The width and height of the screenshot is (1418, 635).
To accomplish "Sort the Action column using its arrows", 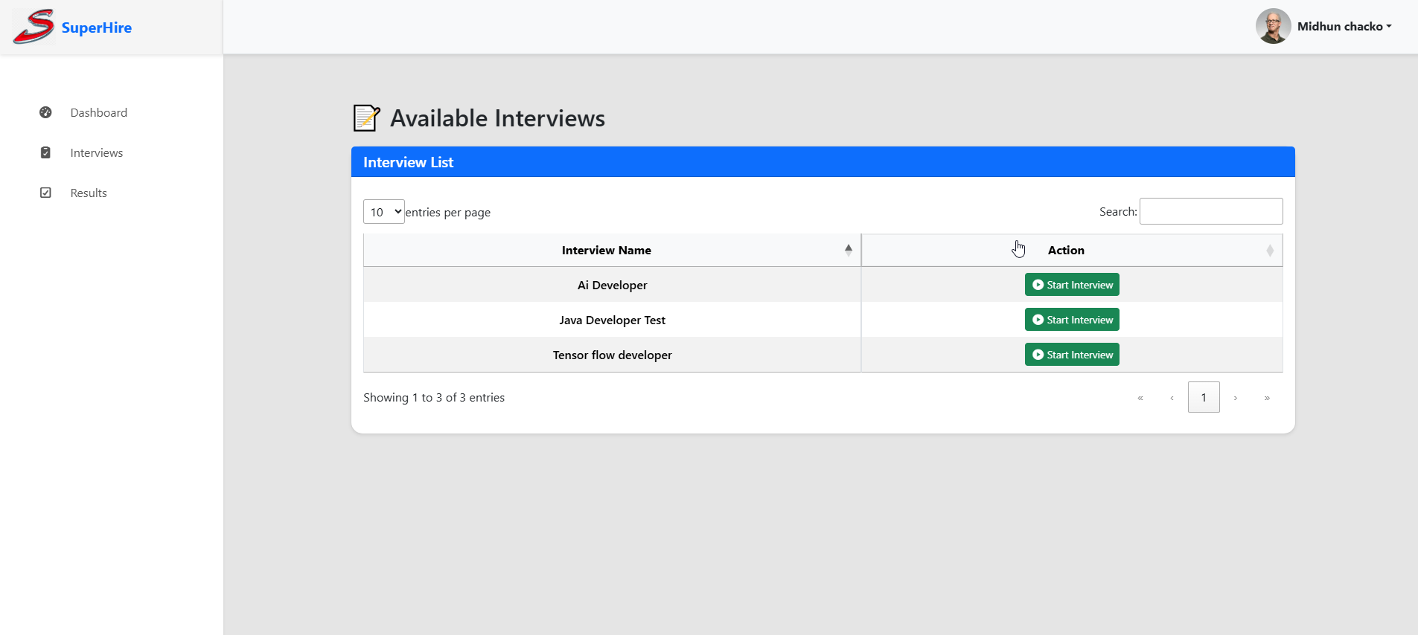I will click(x=1270, y=251).
